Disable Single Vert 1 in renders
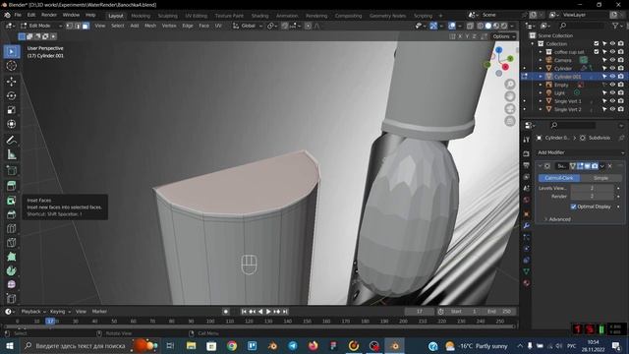Screen dimensions: 629x354 621,101
